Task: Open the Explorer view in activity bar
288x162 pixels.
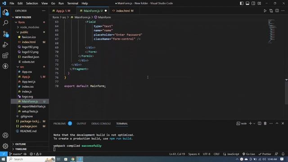Action: coord(5,12)
